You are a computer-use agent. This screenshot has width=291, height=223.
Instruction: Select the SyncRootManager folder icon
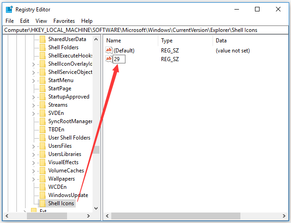[x=43, y=121]
